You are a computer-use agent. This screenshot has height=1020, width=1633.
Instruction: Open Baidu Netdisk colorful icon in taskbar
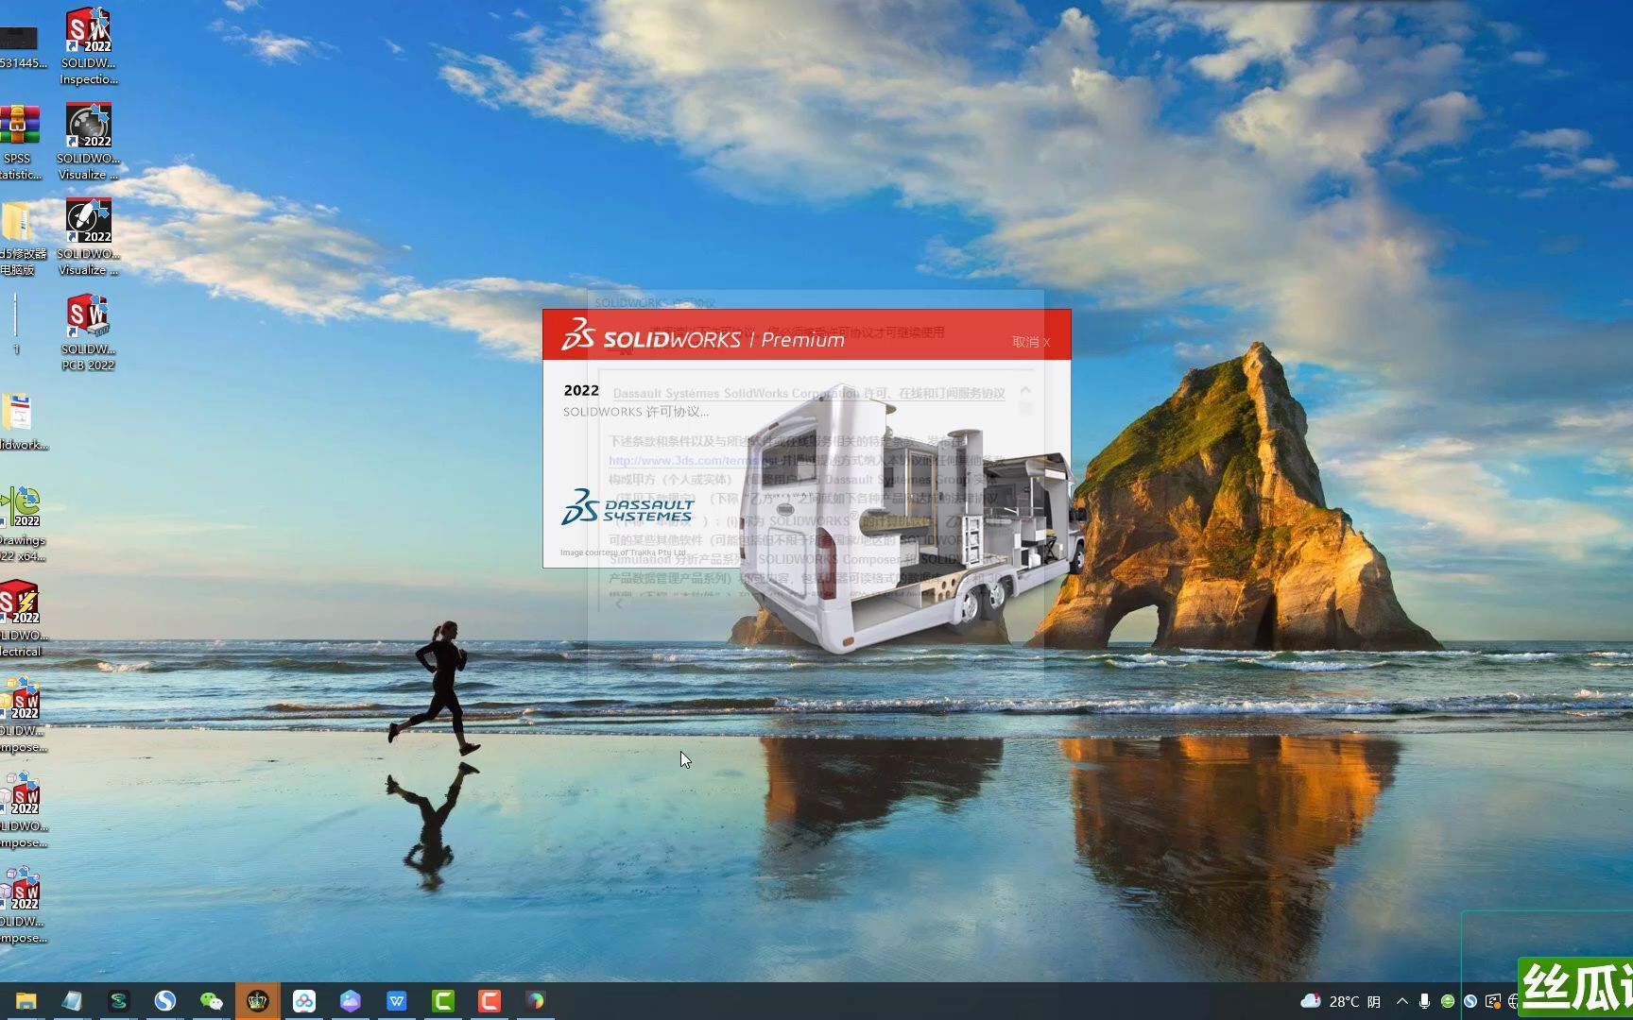tap(304, 1001)
